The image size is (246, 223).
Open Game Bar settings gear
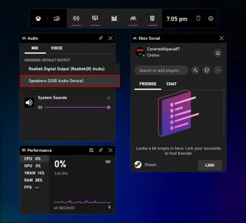click(x=211, y=19)
